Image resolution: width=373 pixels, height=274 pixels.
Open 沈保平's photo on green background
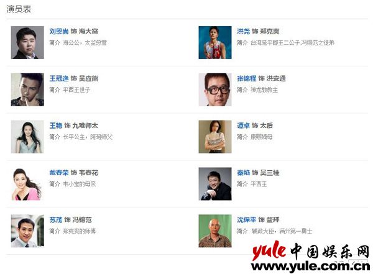(x=215, y=231)
